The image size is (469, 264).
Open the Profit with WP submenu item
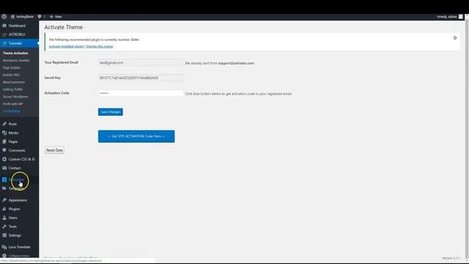(x=13, y=104)
